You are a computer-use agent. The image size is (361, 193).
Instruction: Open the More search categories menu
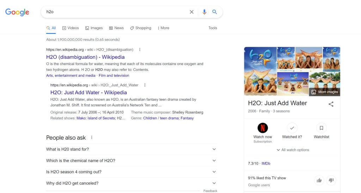164,28
